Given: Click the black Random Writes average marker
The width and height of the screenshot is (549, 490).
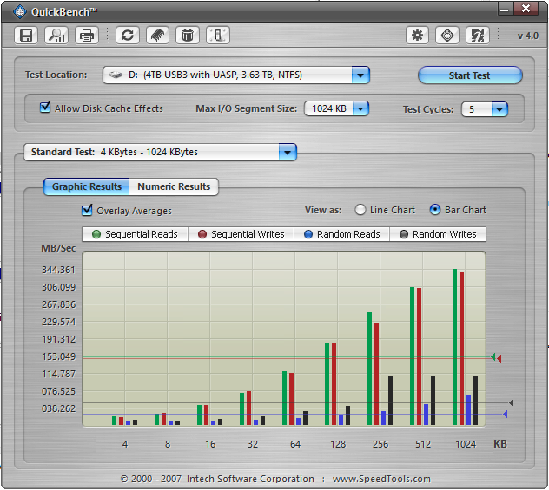Looking at the screenshot, I should click(511, 402).
